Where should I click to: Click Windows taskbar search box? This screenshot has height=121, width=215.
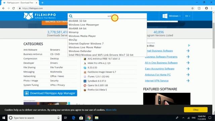(x=35, y=118)
